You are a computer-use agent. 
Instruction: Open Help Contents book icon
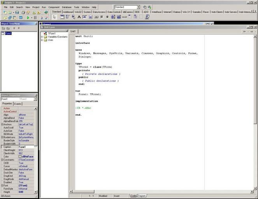click(x=46, y=12)
